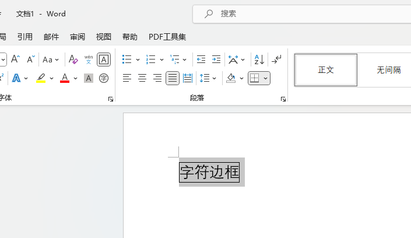Image resolution: width=411 pixels, height=238 pixels.
Task: Click the Phonetic Guide wén icon
Action: pos(89,60)
